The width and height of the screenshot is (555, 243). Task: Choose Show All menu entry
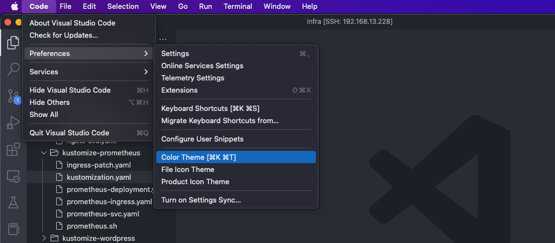coord(89,114)
